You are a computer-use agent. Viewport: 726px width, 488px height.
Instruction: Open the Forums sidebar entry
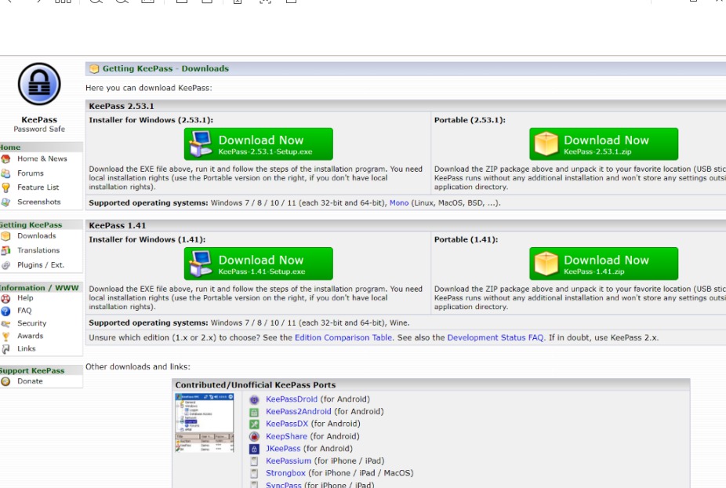point(31,173)
